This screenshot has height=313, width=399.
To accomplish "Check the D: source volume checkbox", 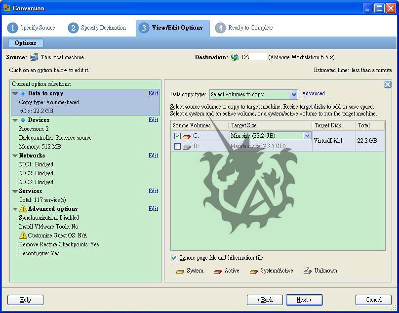I will tap(177, 146).
